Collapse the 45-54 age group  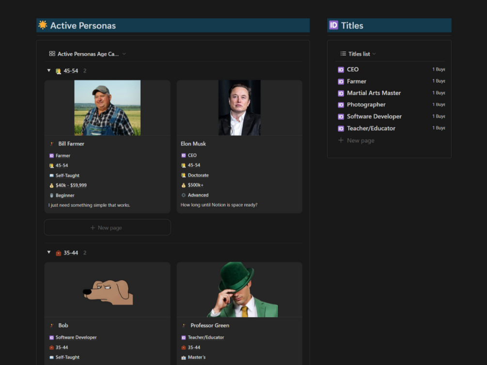point(49,71)
